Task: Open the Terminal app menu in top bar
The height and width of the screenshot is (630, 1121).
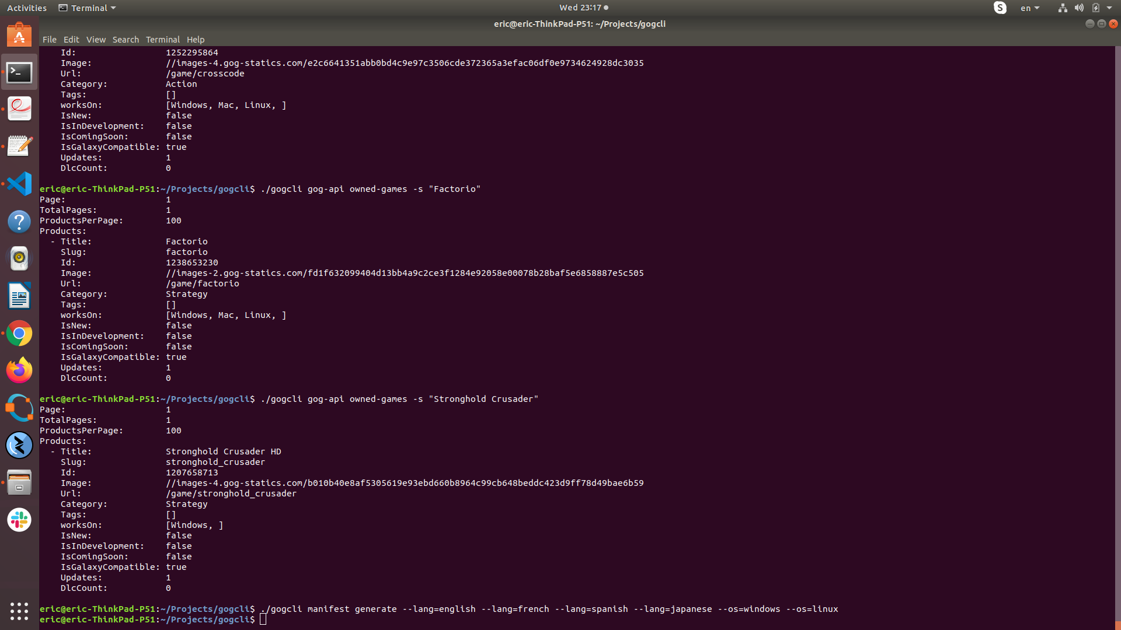Action: tap(88, 8)
